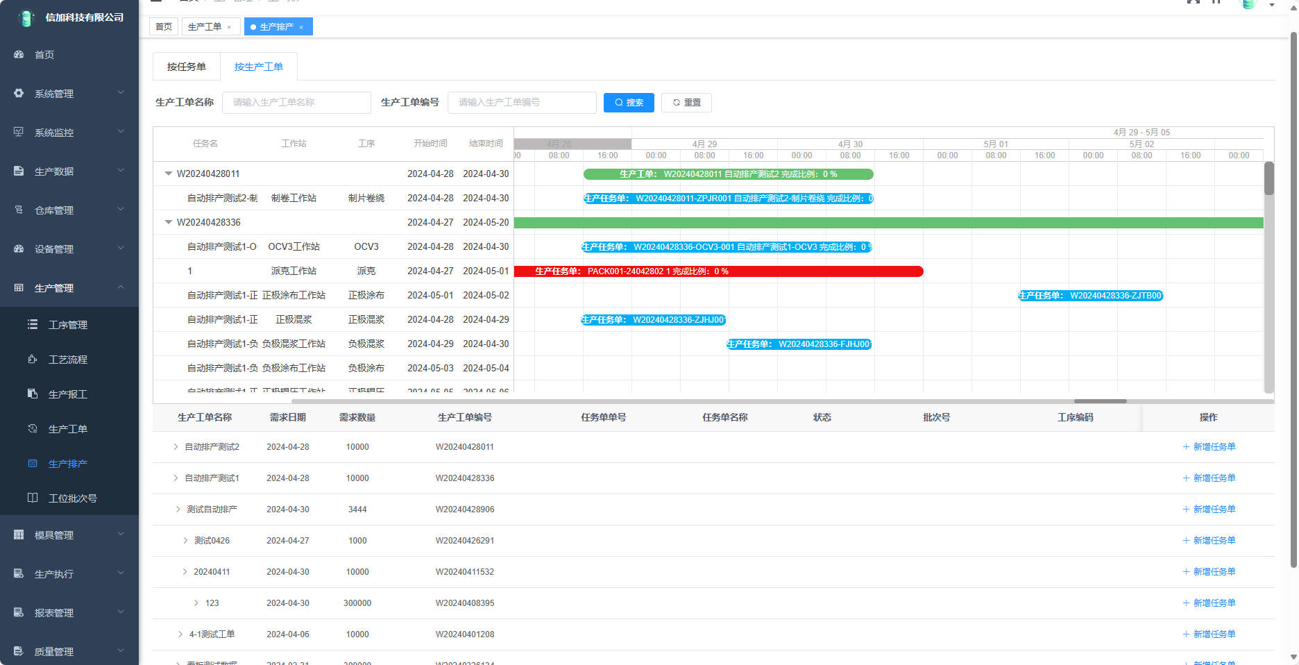Image resolution: width=1299 pixels, height=665 pixels.
Task: Expand the 自动排产测试2 table row
Action: point(176,447)
